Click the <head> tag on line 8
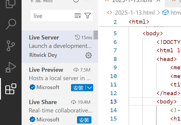Screen dimensions: 181x125 coord(167,59)
